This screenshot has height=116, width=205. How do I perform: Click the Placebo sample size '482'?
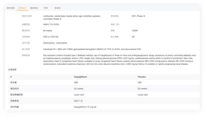click(140, 82)
